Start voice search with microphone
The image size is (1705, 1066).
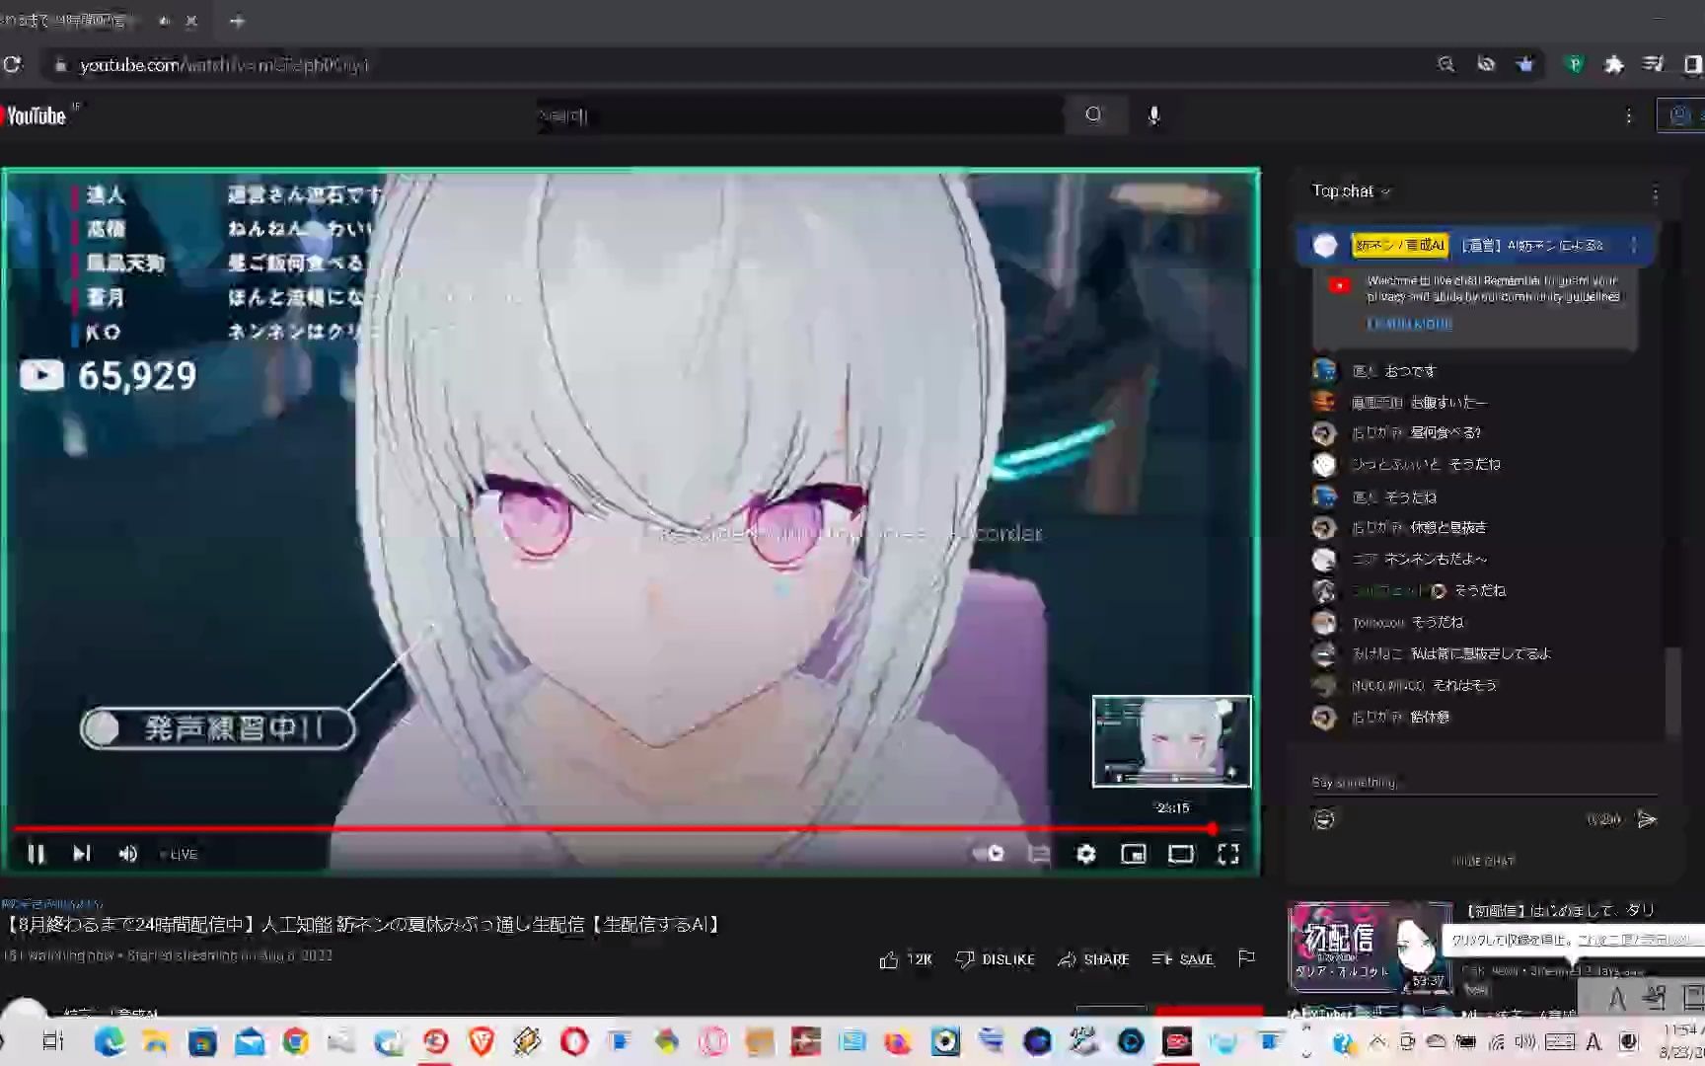pyautogui.click(x=1153, y=115)
